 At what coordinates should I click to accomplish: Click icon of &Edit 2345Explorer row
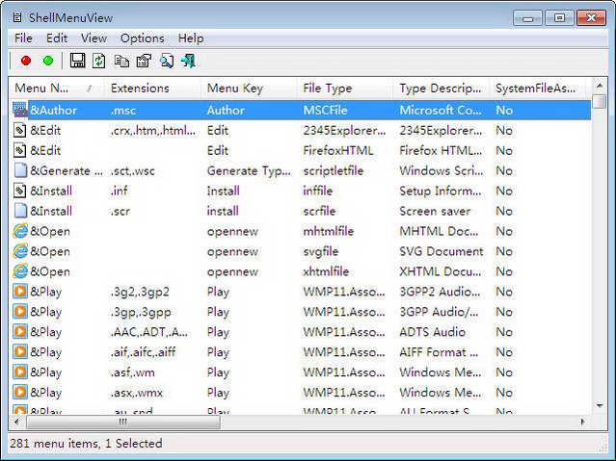coord(20,130)
